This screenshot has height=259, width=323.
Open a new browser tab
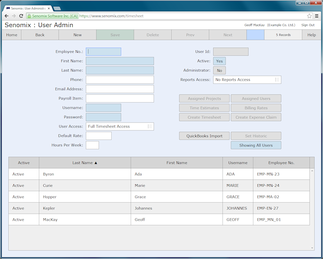[x=57, y=8]
